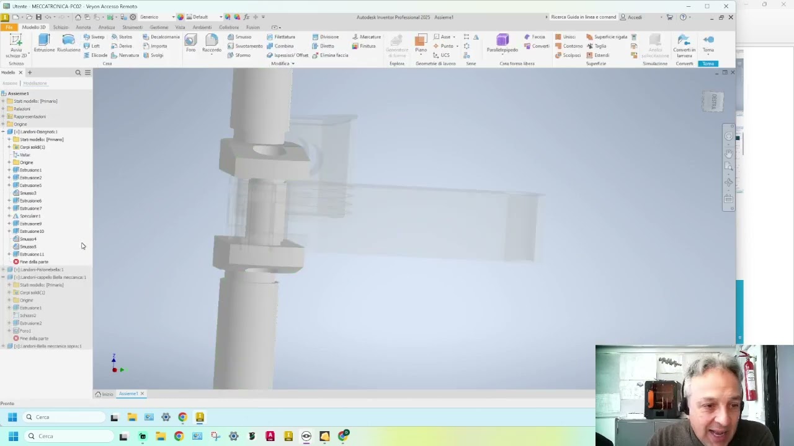
Task: Select the Estrusione tool in the ribbon
Action: coord(44,43)
